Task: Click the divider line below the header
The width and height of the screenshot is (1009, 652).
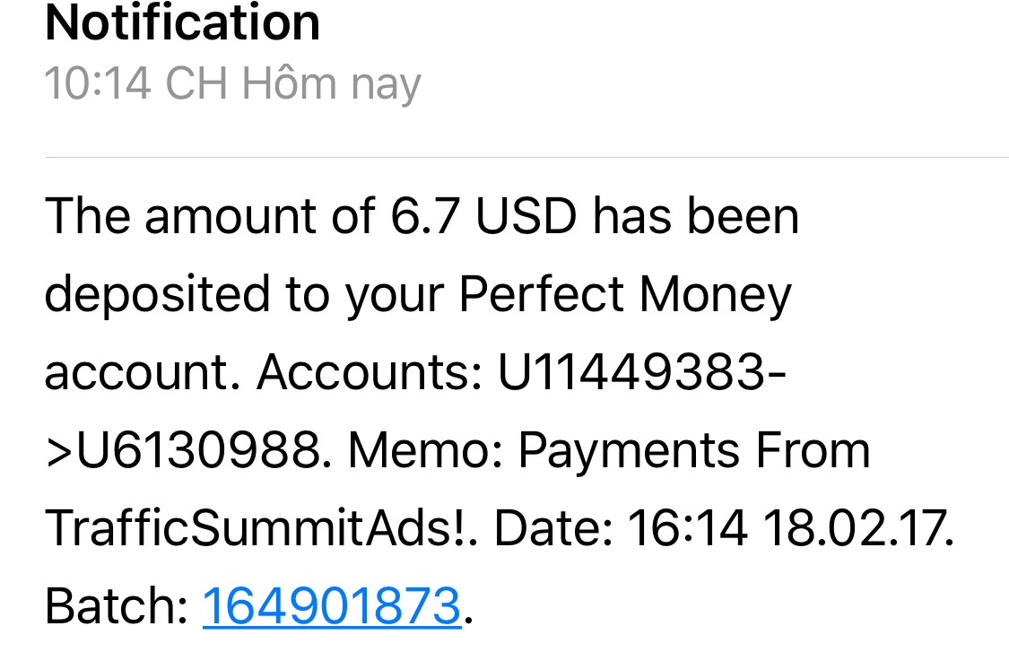Action: click(526, 158)
